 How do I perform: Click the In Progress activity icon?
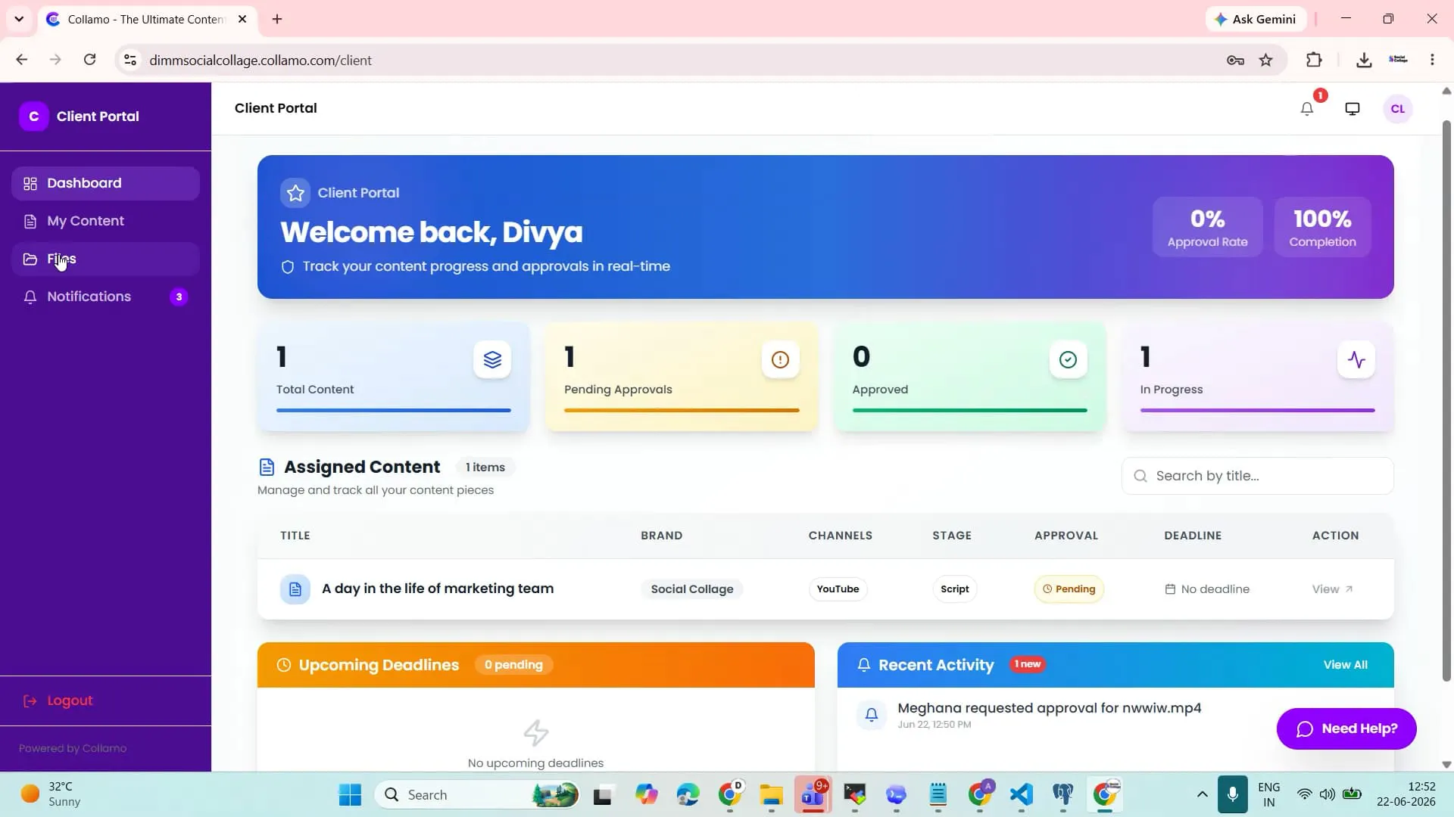pyautogui.click(x=1356, y=359)
